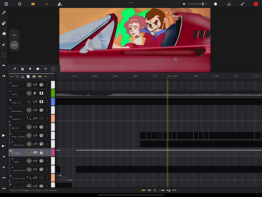This screenshot has height=197, width=262.
Task: Hide the Dessin layer
Action: coord(35,85)
